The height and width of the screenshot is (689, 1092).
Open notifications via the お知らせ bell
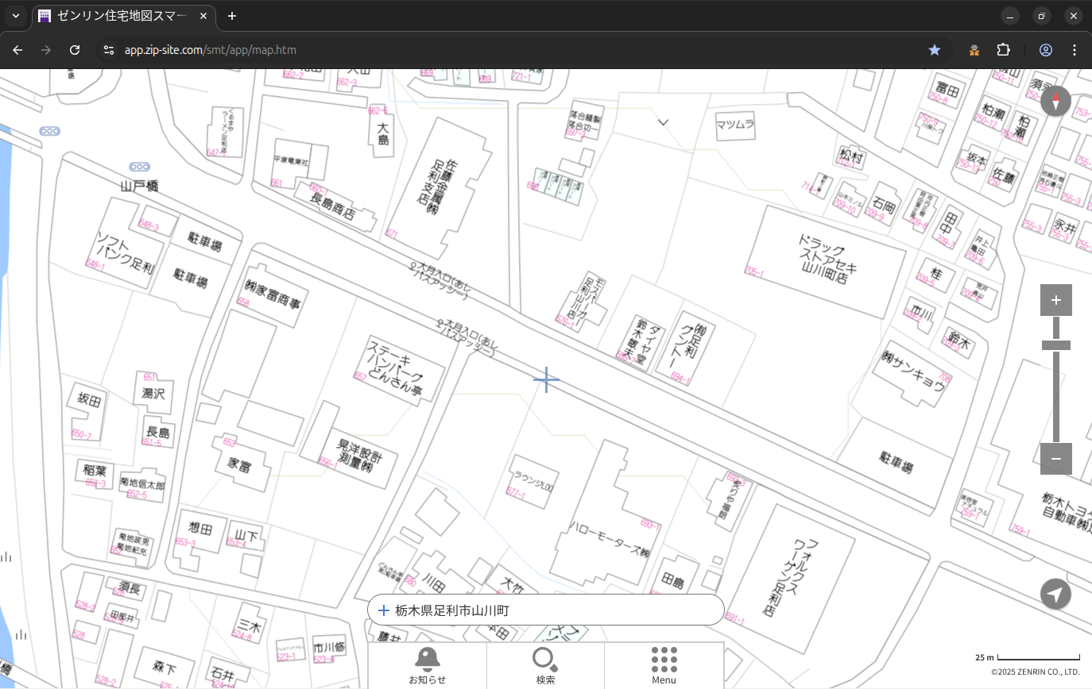pos(428,665)
